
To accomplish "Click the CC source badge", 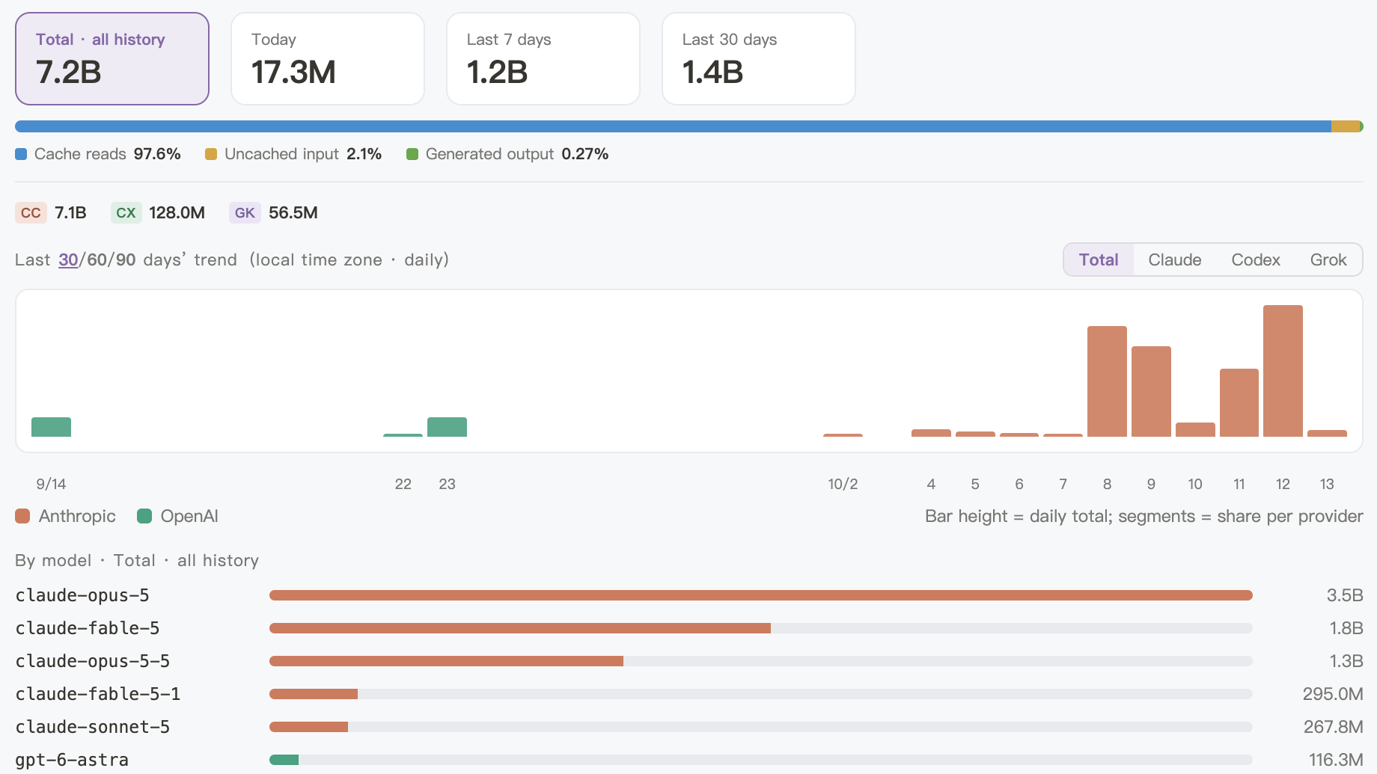I will [31, 212].
